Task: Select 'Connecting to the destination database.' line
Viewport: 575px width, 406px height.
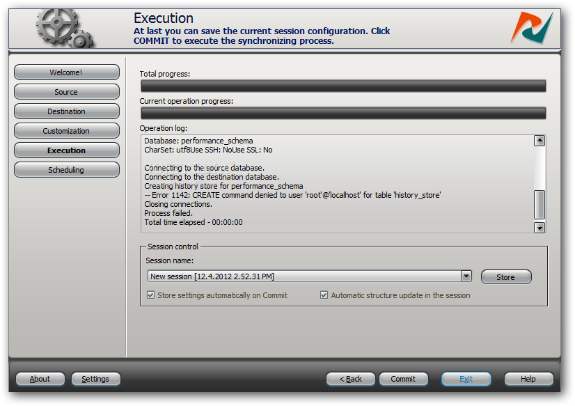Action: [x=212, y=177]
